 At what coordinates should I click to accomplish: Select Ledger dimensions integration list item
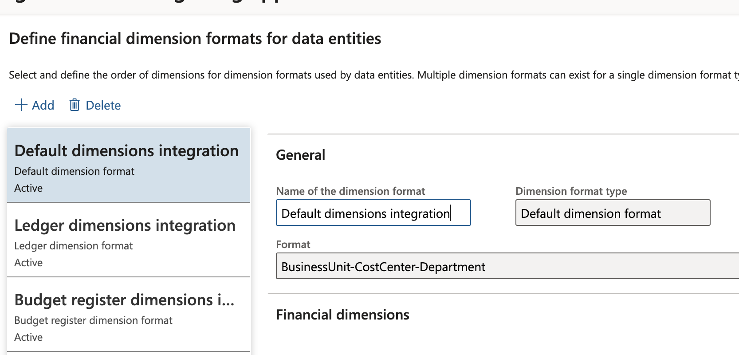coord(129,240)
